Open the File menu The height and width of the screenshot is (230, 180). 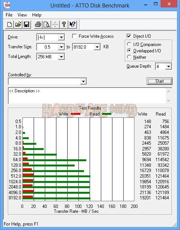pos(9,15)
